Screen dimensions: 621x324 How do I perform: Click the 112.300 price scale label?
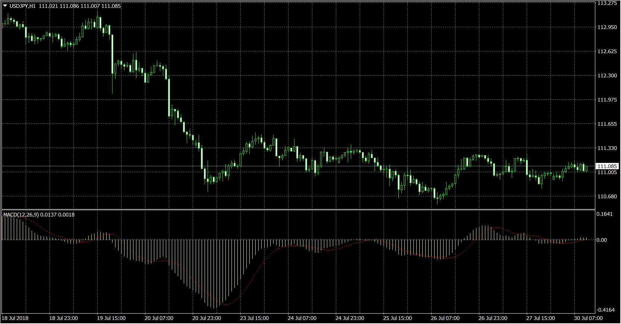coord(607,76)
